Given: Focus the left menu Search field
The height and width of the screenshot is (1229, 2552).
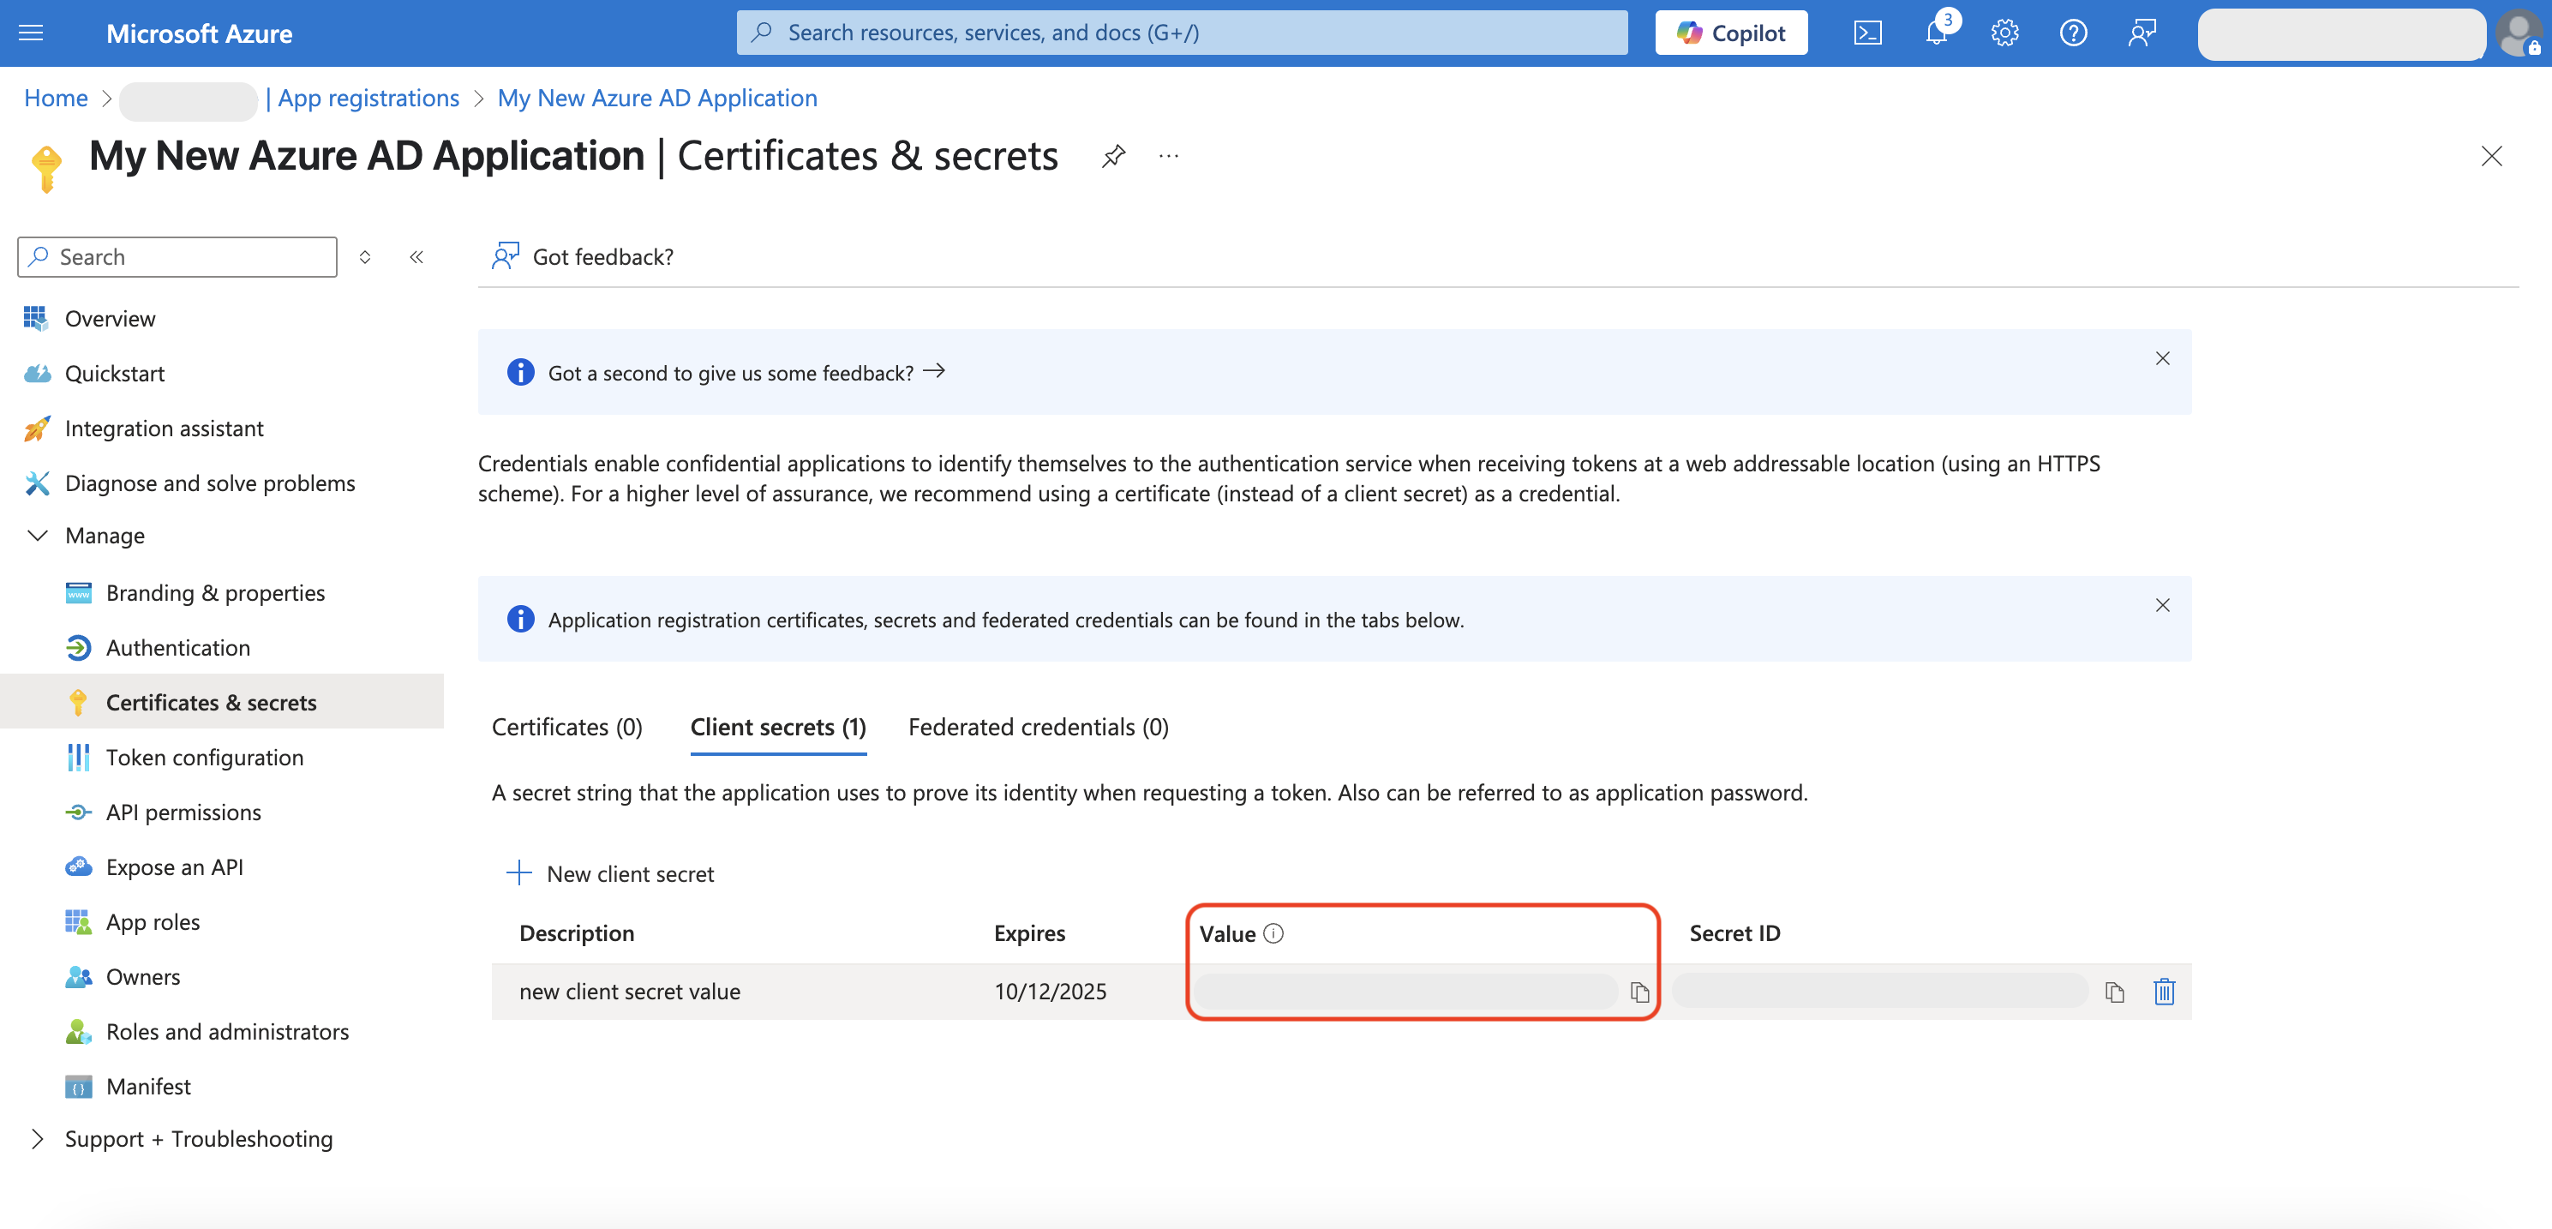Looking at the screenshot, I should [177, 257].
